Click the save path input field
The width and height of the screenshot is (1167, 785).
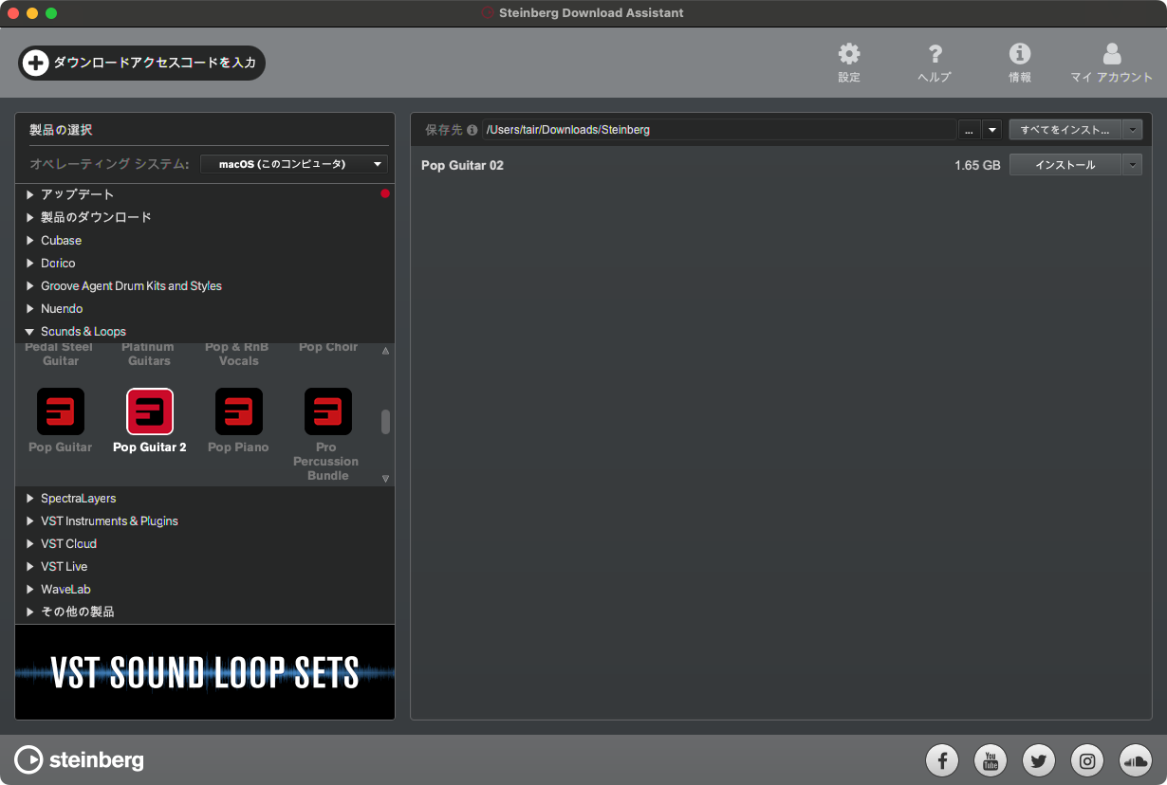719,130
